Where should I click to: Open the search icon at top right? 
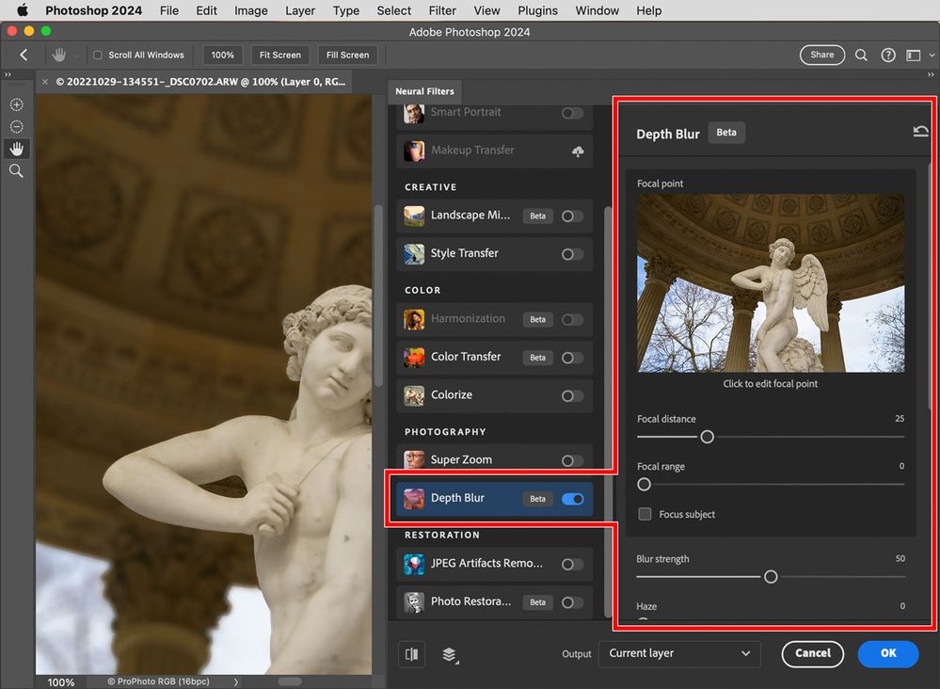tap(861, 55)
